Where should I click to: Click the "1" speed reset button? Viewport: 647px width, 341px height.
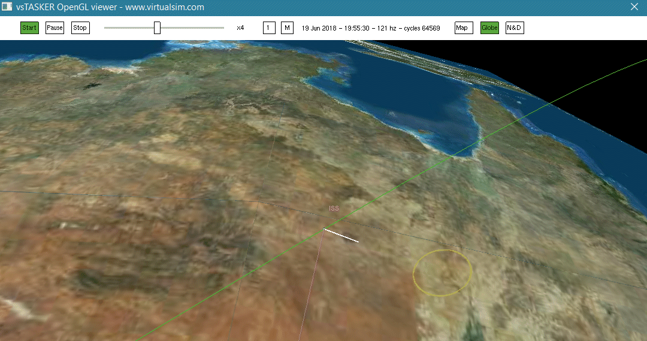point(269,28)
